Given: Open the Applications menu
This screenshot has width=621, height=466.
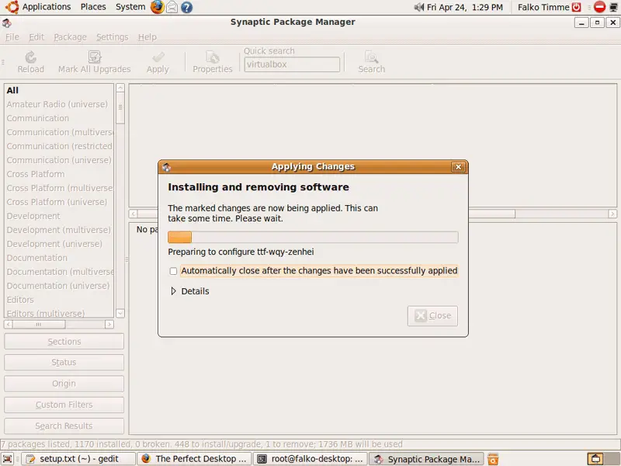Looking at the screenshot, I should (x=47, y=7).
